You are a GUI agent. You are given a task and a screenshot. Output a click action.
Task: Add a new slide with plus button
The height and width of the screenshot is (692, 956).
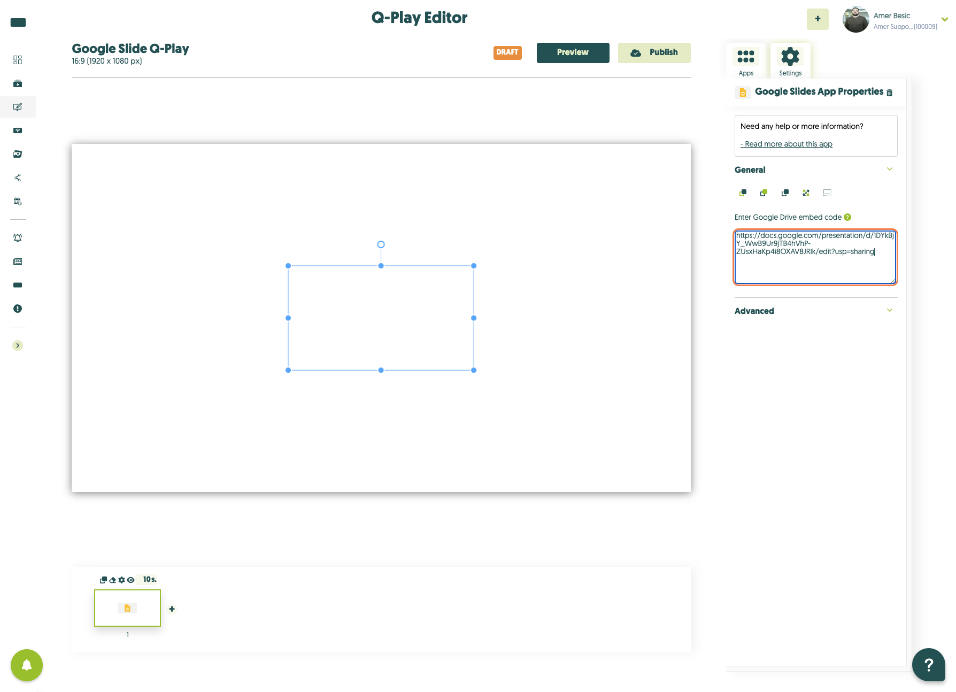pyautogui.click(x=172, y=609)
